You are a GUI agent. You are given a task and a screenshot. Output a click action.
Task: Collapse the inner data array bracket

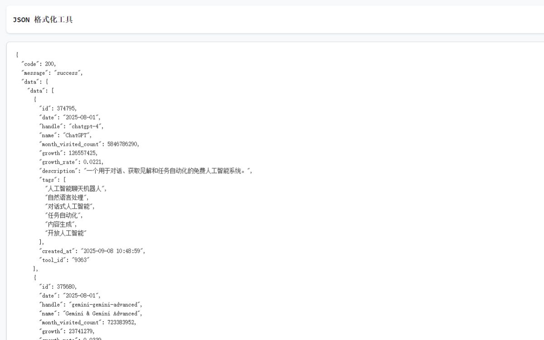(52, 90)
